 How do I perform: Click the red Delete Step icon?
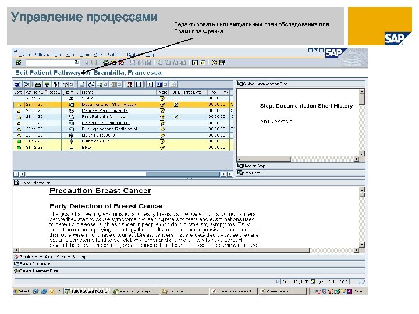pos(130,84)
